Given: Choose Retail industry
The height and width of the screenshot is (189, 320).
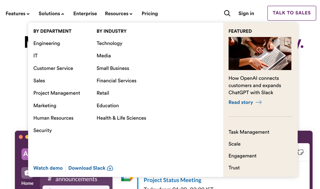Looking at the screenshot, I should click(103, 93).
